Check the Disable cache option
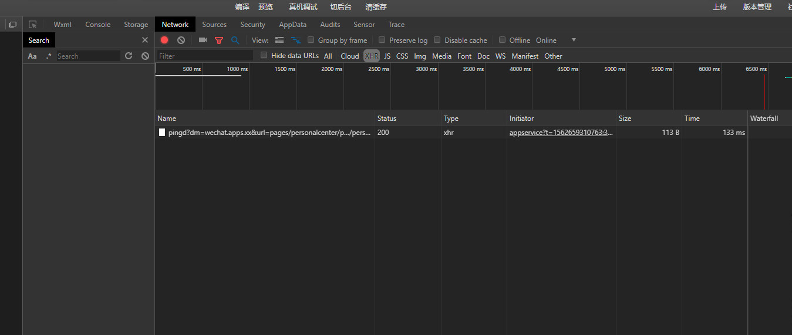The image size is (792, 335). [437, 40]
